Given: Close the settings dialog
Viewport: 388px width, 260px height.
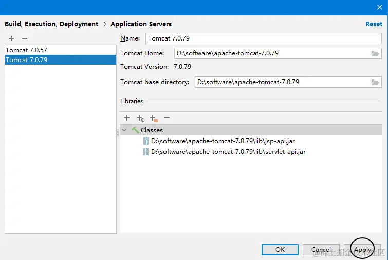Looking at the screenshot, I should click(x=380, y=7).
